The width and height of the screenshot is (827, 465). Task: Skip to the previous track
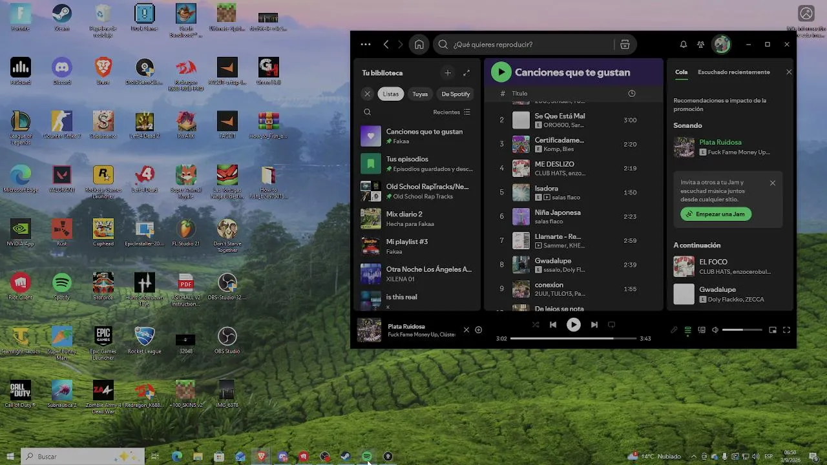553,325
